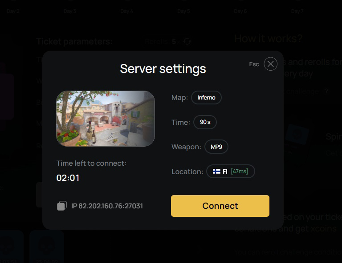
Task: Click the FI location pill
Action: click(x=231, y=171)
